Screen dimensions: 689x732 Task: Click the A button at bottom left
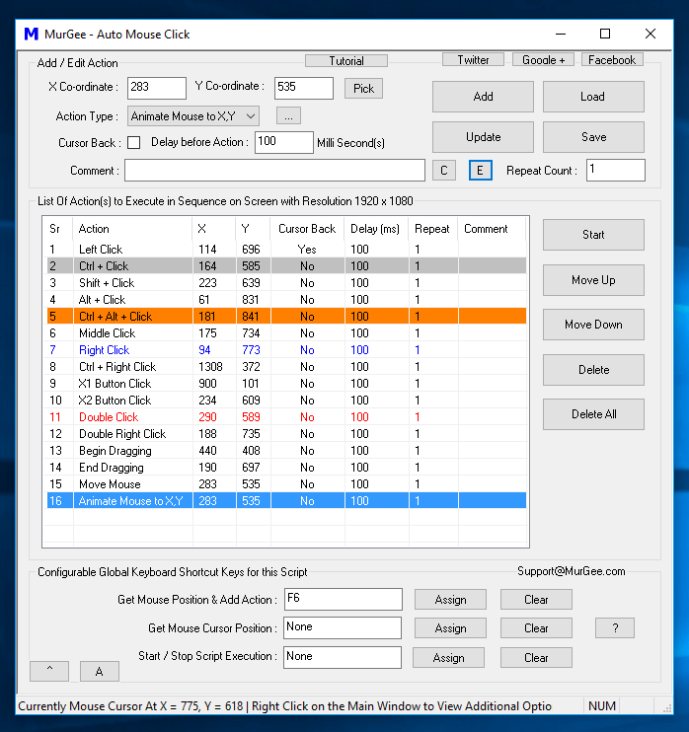[x=100, y=671]
